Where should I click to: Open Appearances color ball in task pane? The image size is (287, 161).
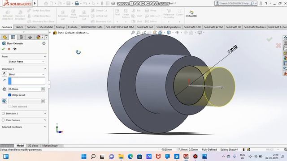tap(285, 58)
